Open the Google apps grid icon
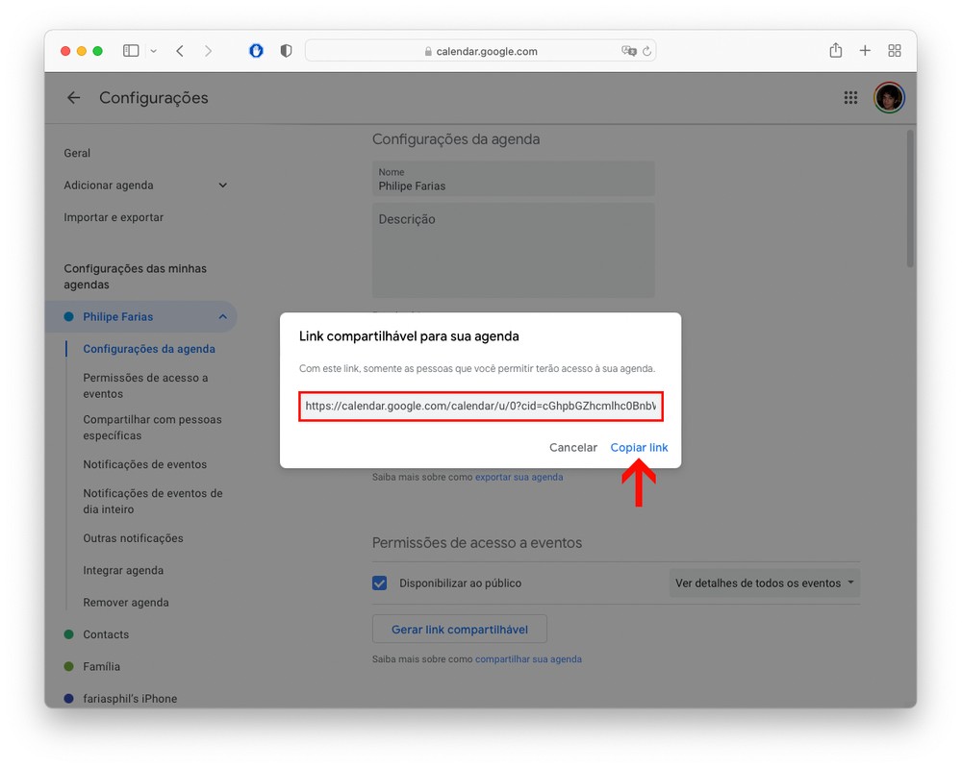 coord(850,97)
